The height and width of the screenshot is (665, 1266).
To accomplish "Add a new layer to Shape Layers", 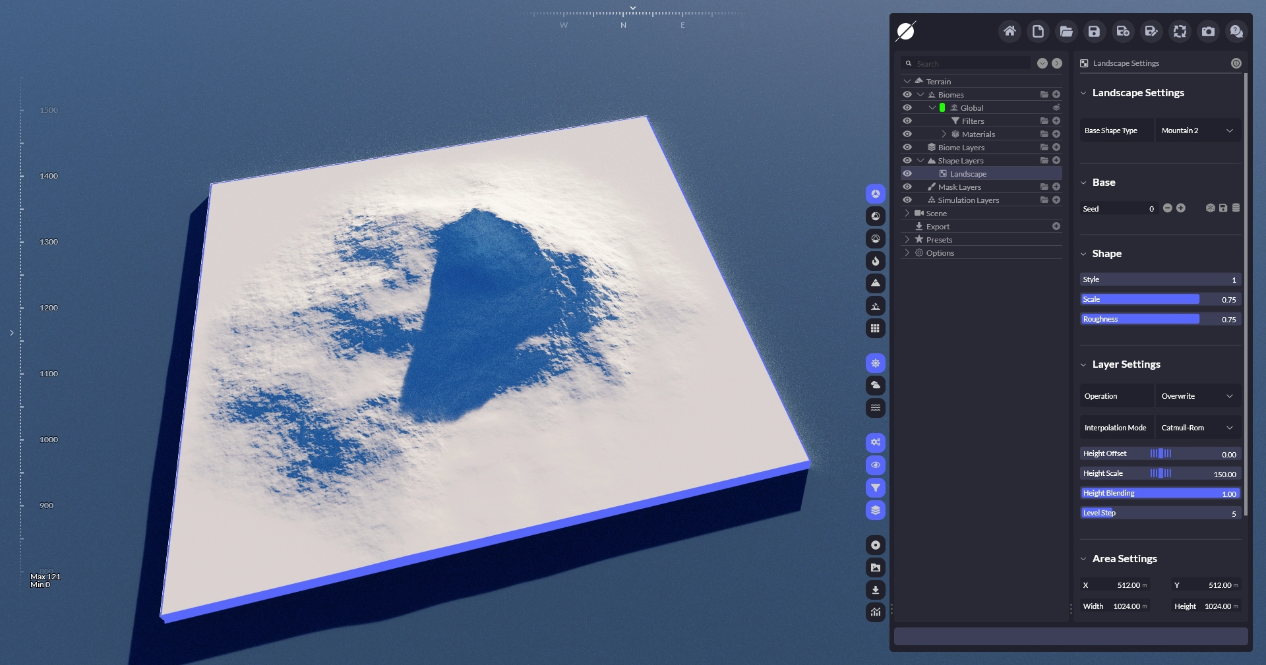I will [1056, 160].
